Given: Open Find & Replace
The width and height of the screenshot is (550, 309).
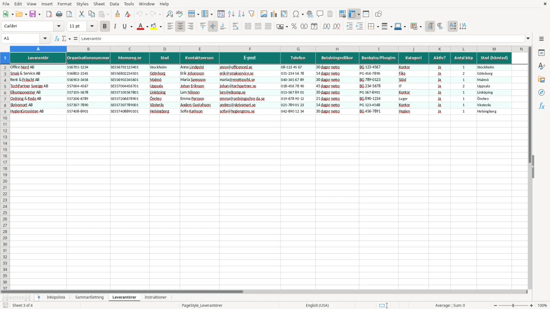Looking at the screenshot, I should pos(169,14).
